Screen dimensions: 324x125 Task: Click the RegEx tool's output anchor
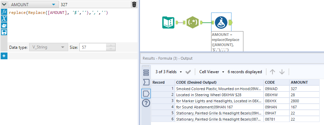[x=201, y=22]
